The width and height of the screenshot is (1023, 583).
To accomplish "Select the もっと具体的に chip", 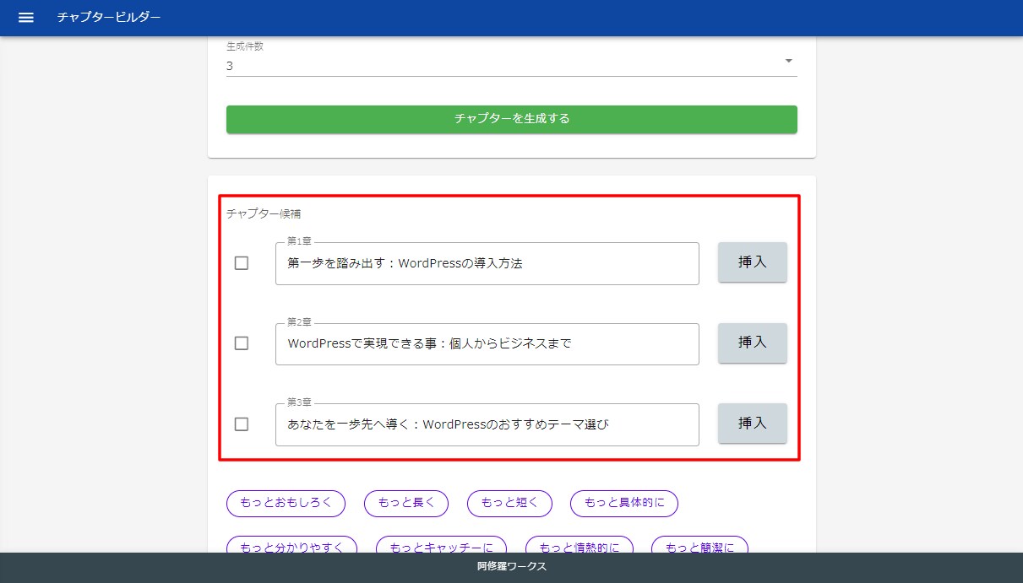I will coord(624,504).
